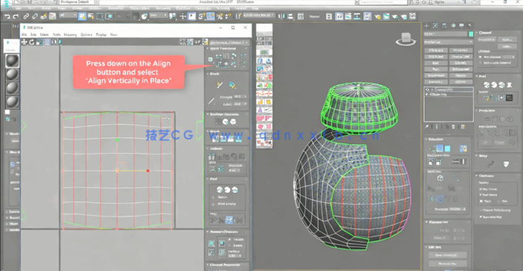Click the Rotate tool in UV editor toolbar
Viewport: 523px width, 271px height.
(31, 42)
